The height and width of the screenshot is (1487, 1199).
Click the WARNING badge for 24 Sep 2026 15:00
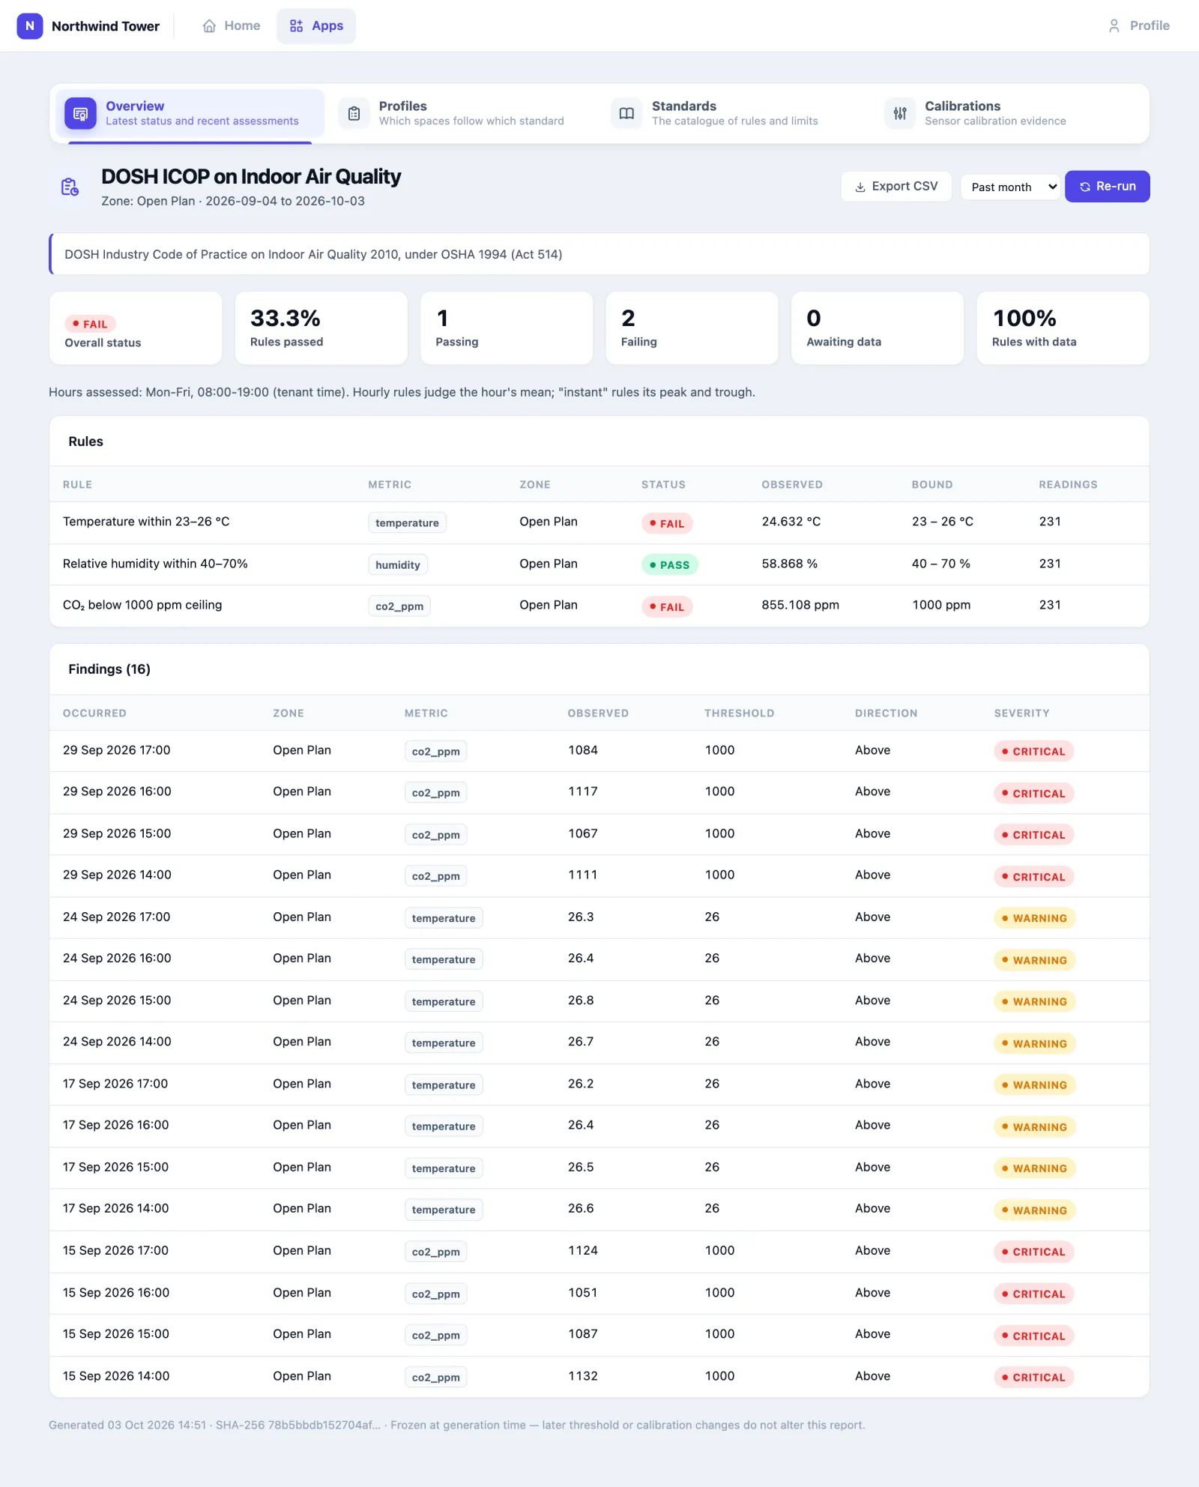tap(1035, 1002)
